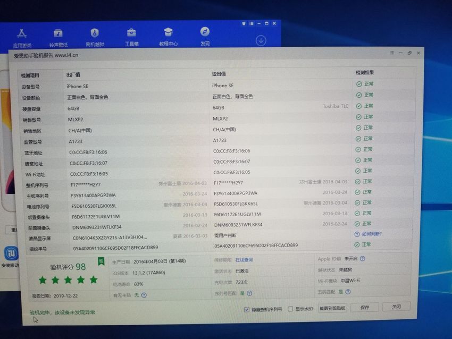Click the 检测结果 column header
452x339 pixels.
tap(365, 73)
